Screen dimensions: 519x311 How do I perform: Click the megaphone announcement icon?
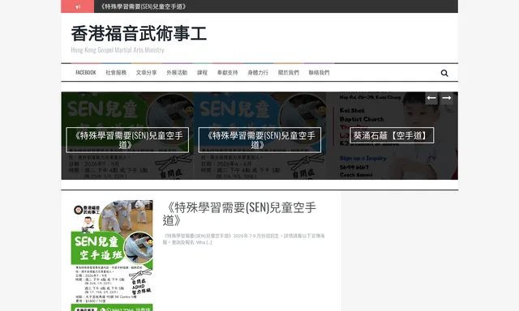(x=78, y=6)
